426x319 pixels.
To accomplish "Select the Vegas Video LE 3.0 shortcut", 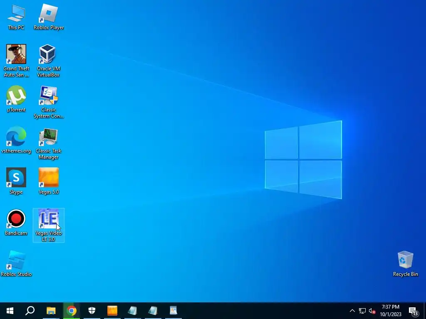I will click(x=48, y=226).
